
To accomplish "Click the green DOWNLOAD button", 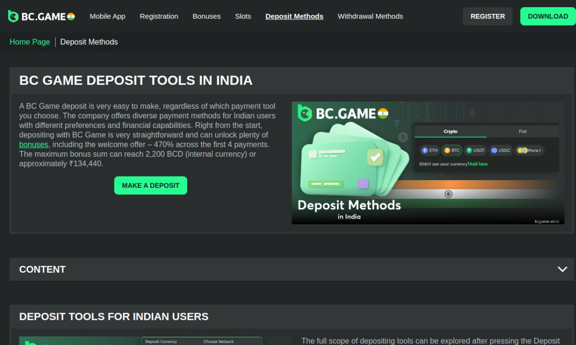I will click(x=548, y=16).
